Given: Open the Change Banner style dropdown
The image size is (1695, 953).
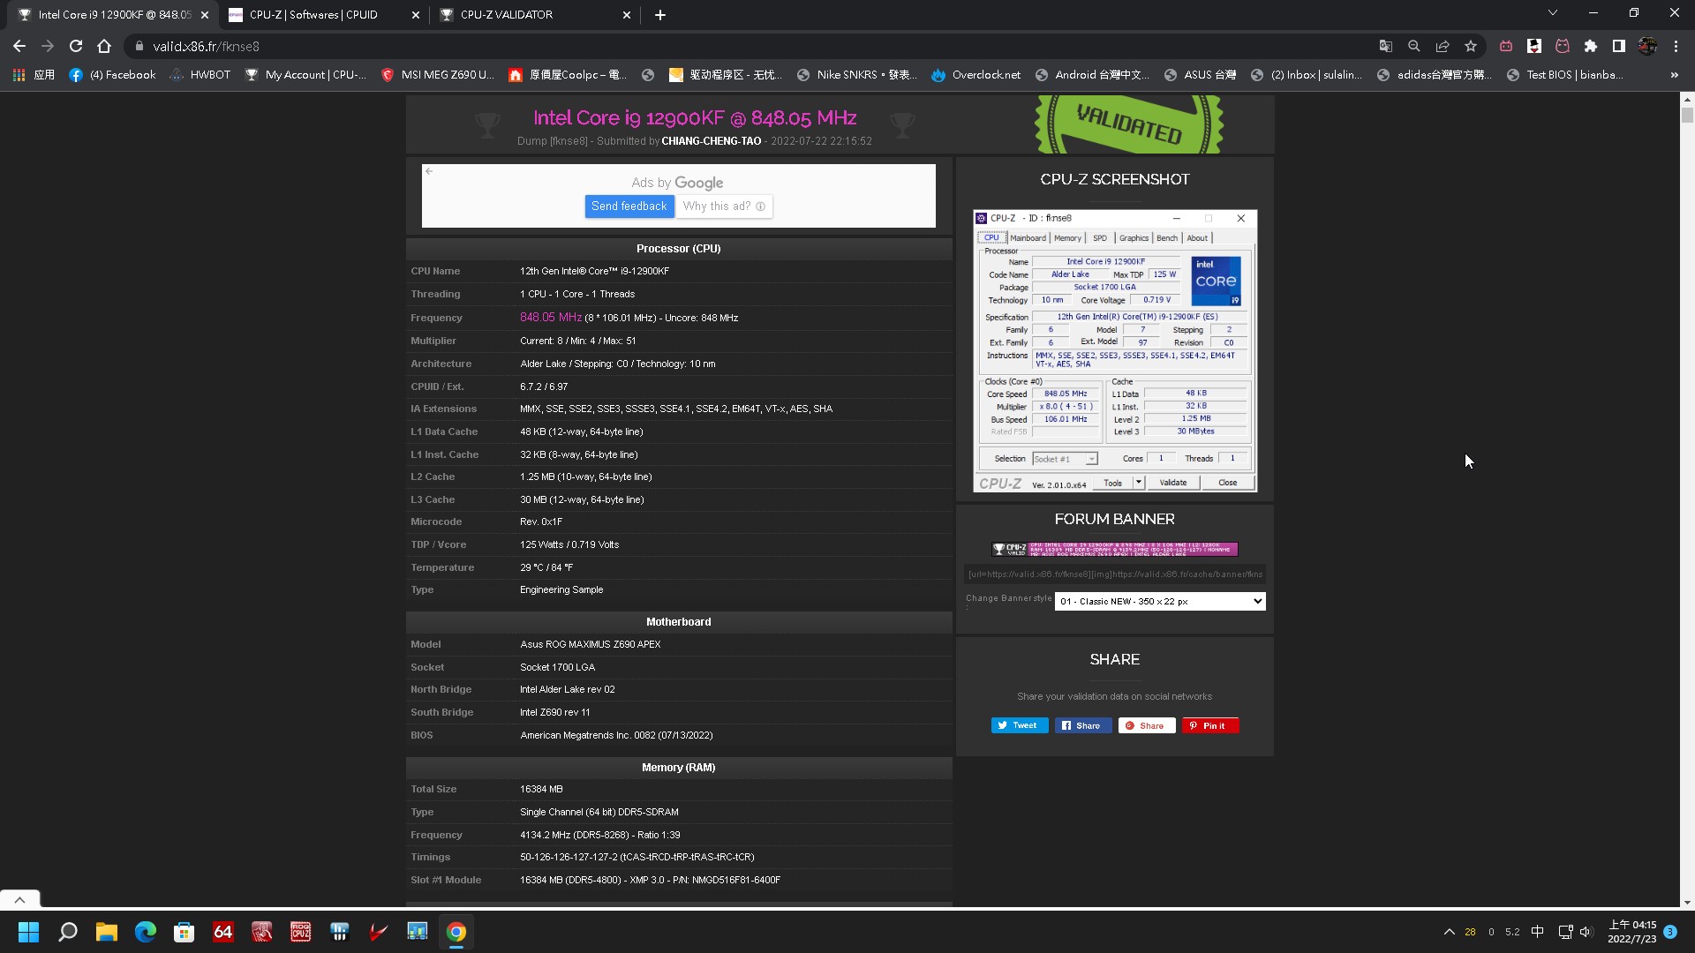Looking at the screenshot, I should 1159,601.
